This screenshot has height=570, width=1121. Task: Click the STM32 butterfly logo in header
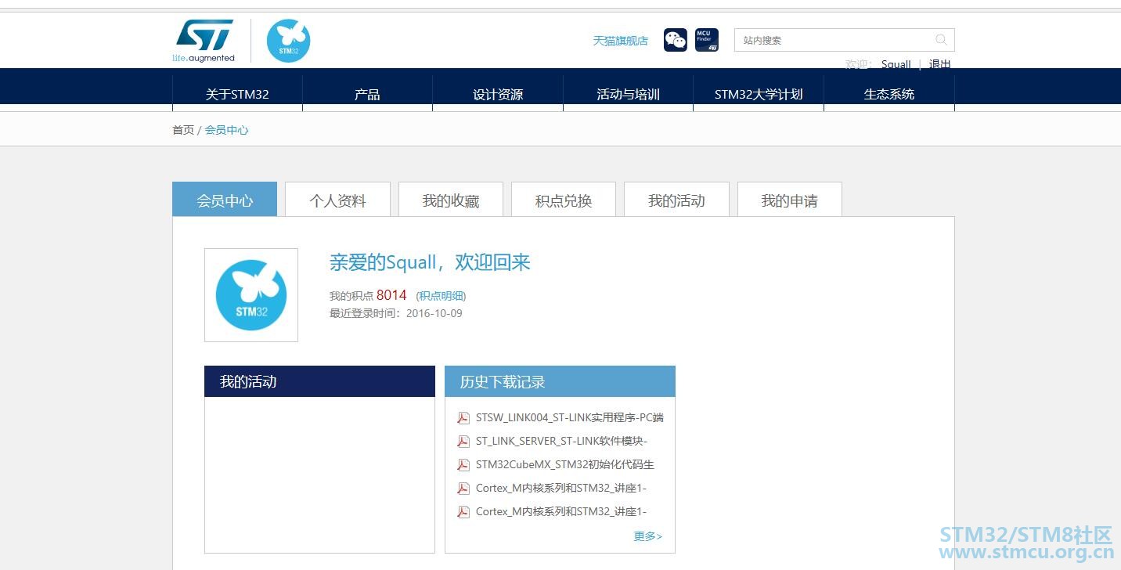[288, 41]
